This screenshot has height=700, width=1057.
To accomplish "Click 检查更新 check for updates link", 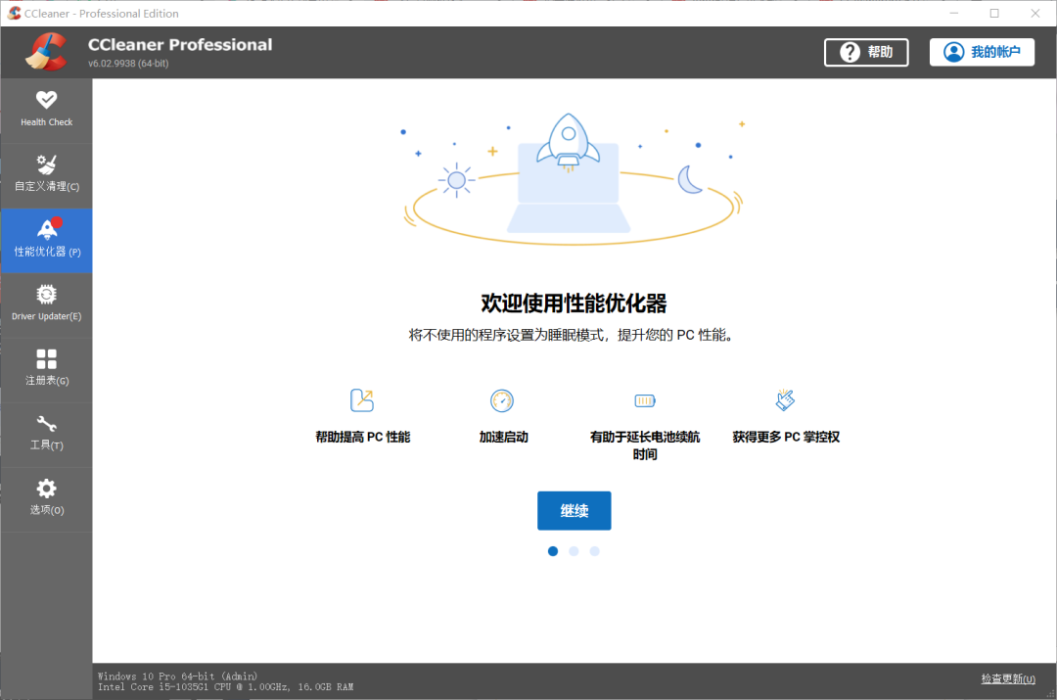I will point(1008,678).
